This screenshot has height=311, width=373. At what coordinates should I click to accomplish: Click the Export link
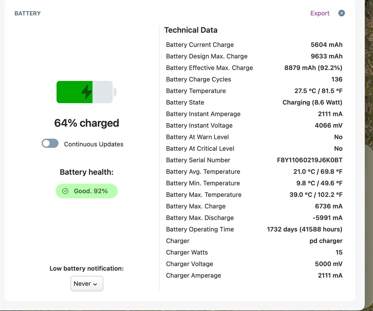click(x=320, y=13)
